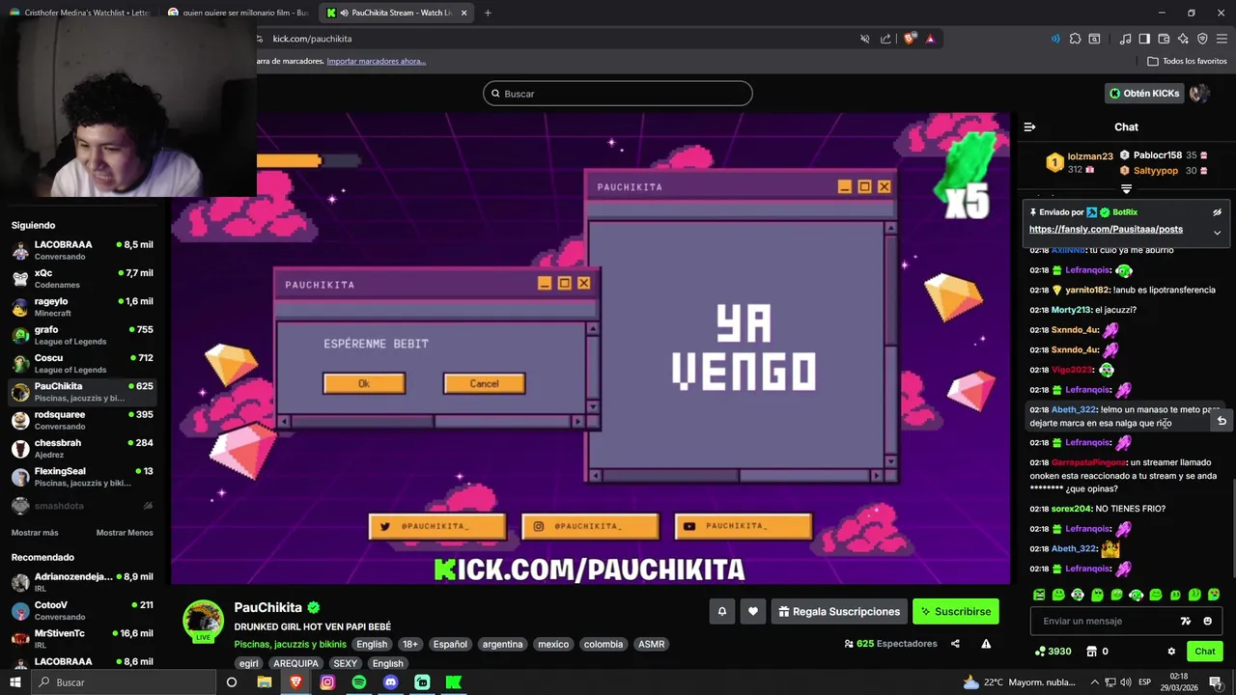The height and width of the screenshot is (695, 1236).
Task: Click the Windows taskbar Buscar search box
Action: point(124,682)
